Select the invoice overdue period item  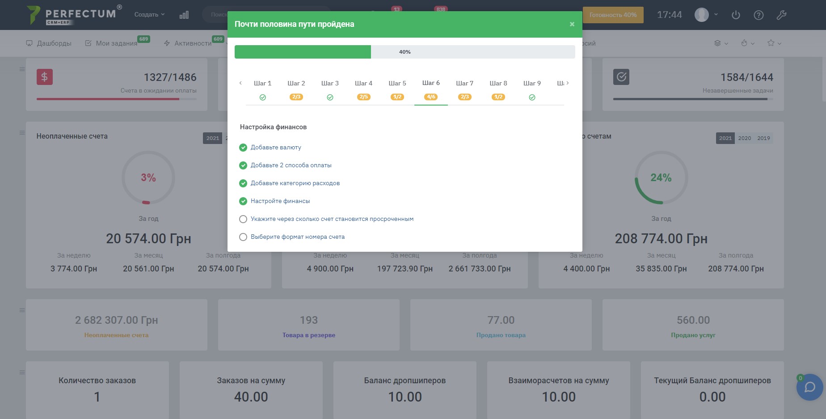(x=332, y=219)
